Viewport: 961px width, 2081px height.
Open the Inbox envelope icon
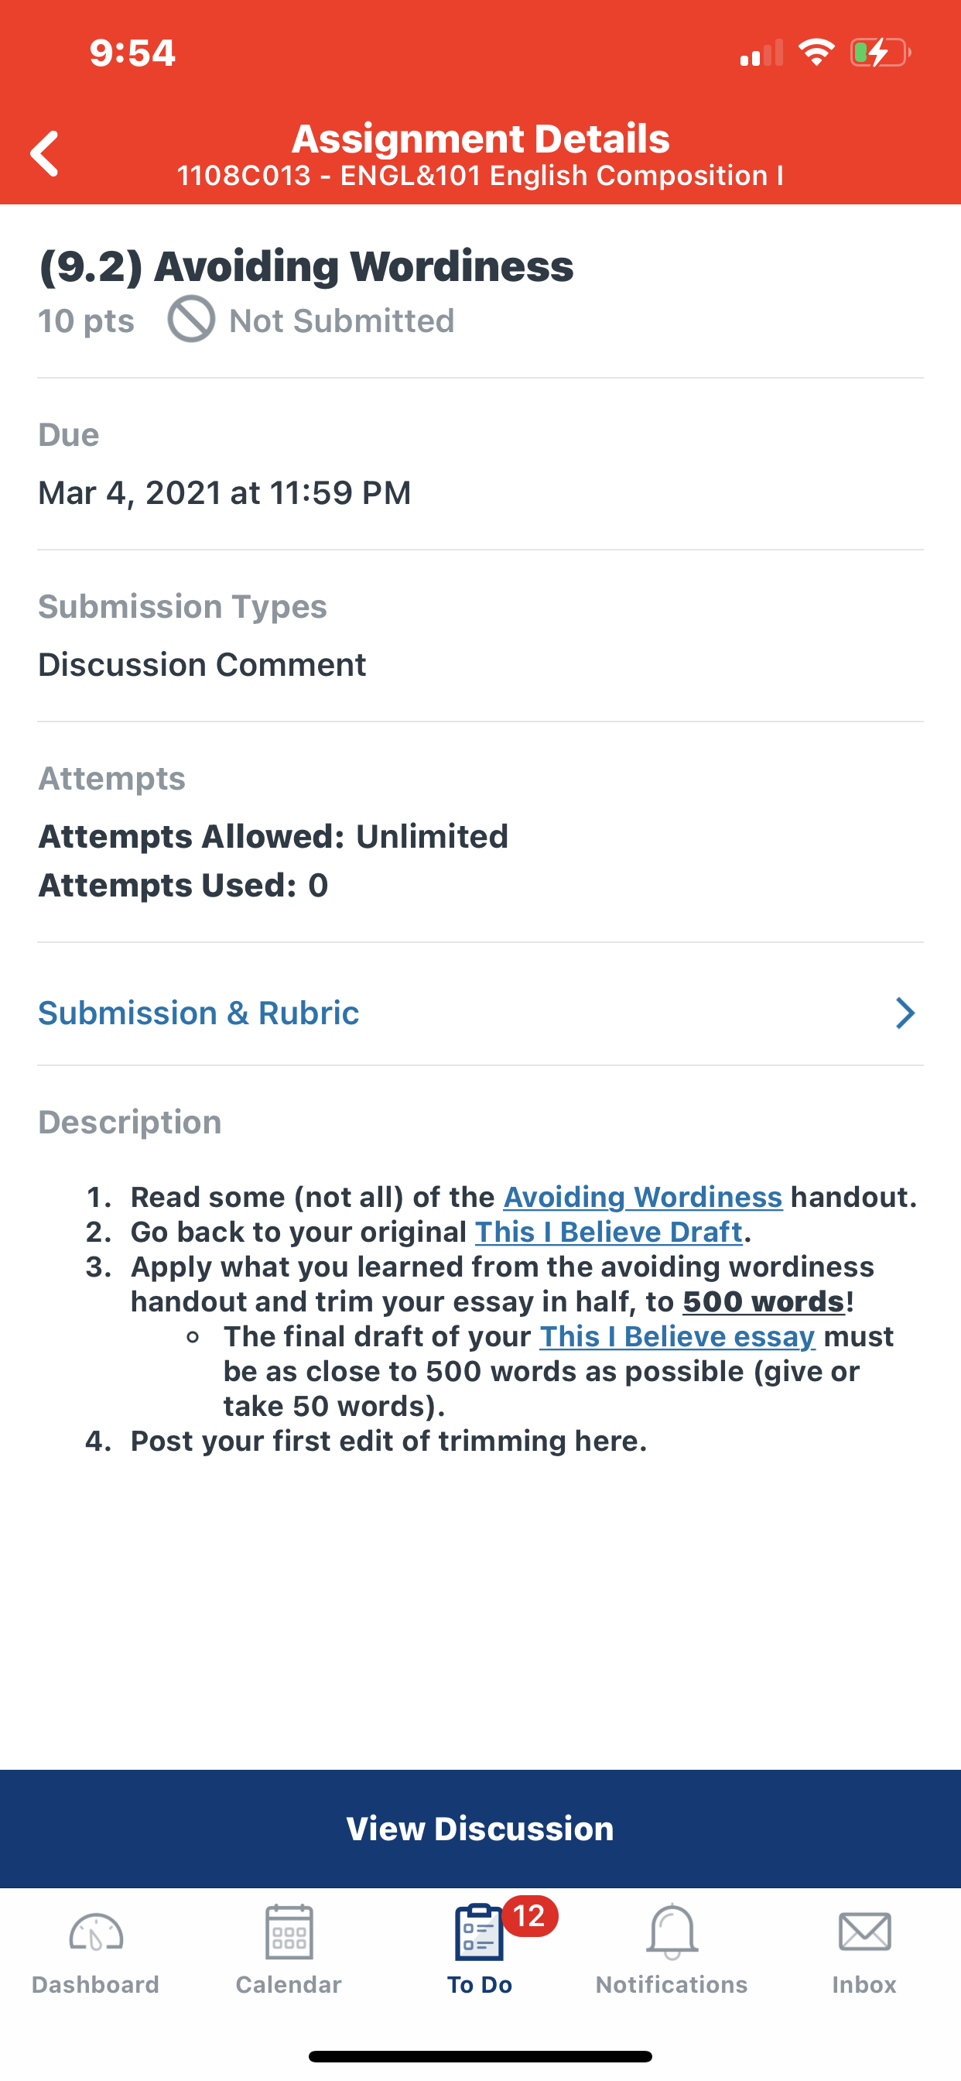(x=864, y=1932)
